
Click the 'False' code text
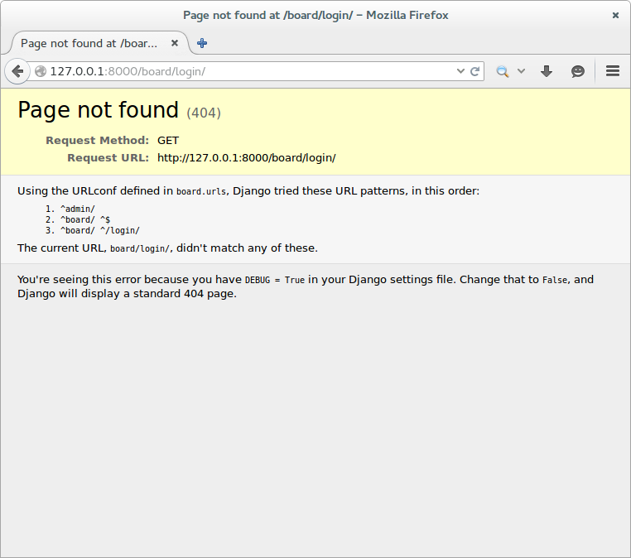pos(555,280)
